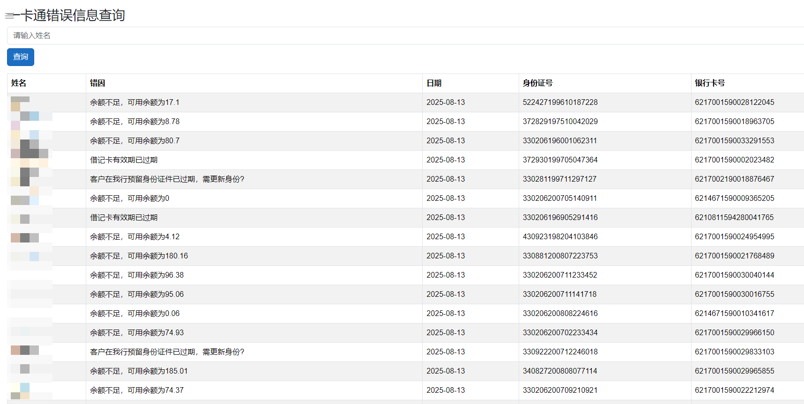Click the 错因 column header
This screenshot has height=404, width=804.
point(97,83)
